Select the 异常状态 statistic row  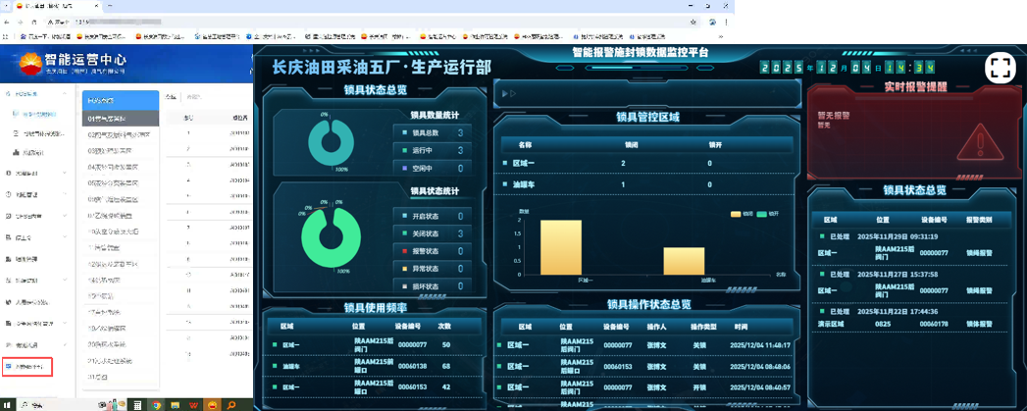(433, 269)
